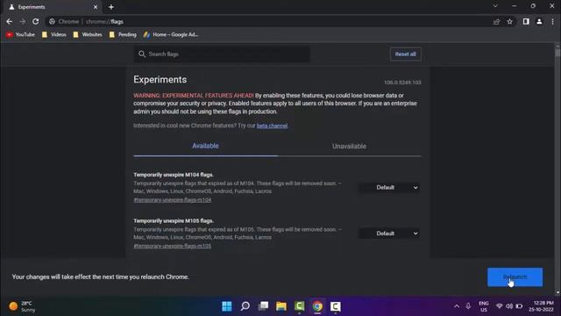Screen dimensions: 561x316
Task: Open the Wi-Fi network tray icon
Action: pyautogui.click(x=499, y=306)
